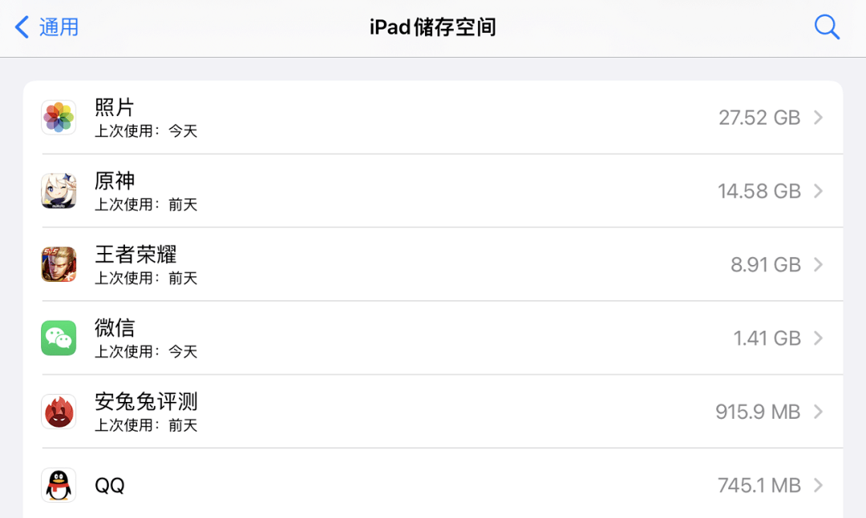This screenshot has height=518, width=866.
Task: Open storage search with magnifier icon
Action: pos(827,27)
